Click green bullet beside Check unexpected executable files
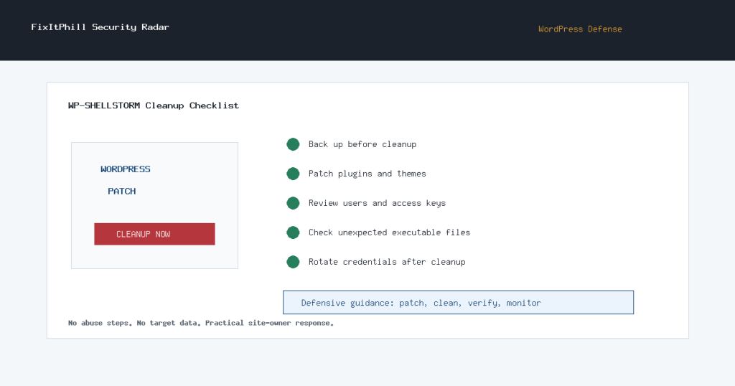The width and height of the screenshot is (735, 386). pos(293,232)
